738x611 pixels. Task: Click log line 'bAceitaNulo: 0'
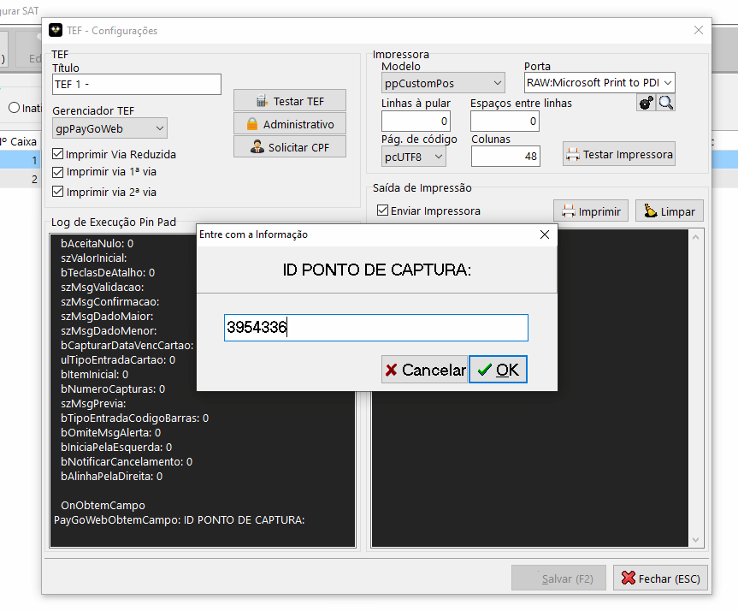(x=97, y=244)
